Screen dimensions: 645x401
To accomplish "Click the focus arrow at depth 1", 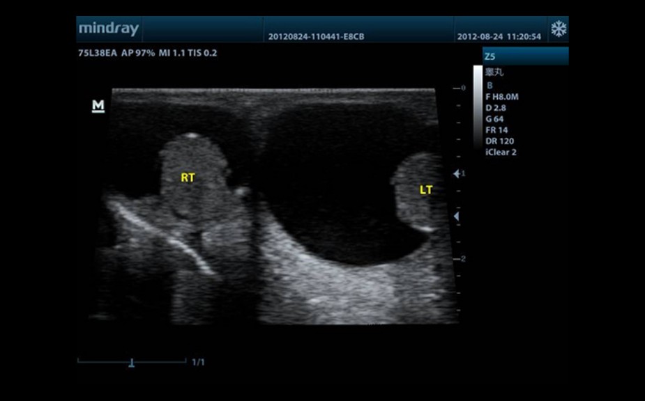I will pyautogui.click(x=457, y=173).
